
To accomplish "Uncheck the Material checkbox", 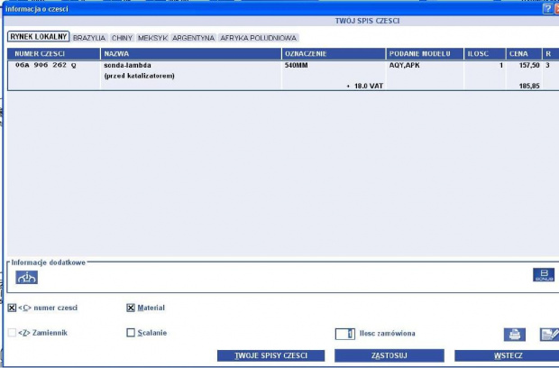I will click(x=131, y=308).
